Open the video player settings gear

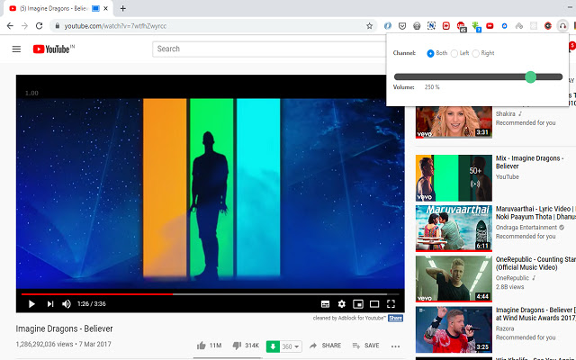coord(342,304)
